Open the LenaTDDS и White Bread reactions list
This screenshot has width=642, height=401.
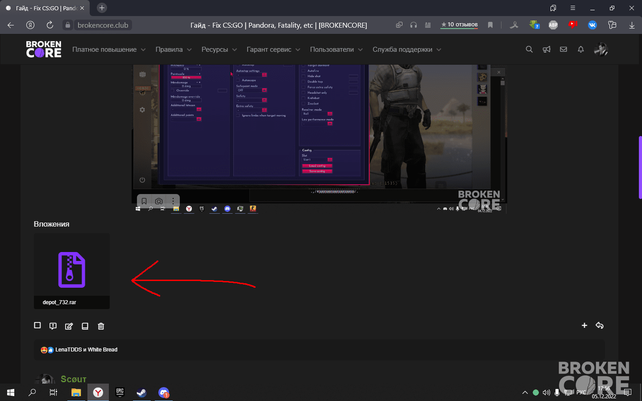[87, 350]
